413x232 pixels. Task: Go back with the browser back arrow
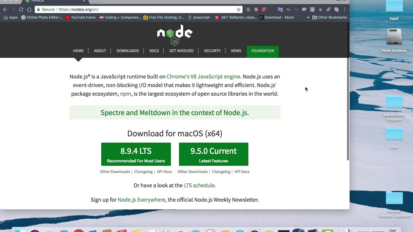[5, 9]
